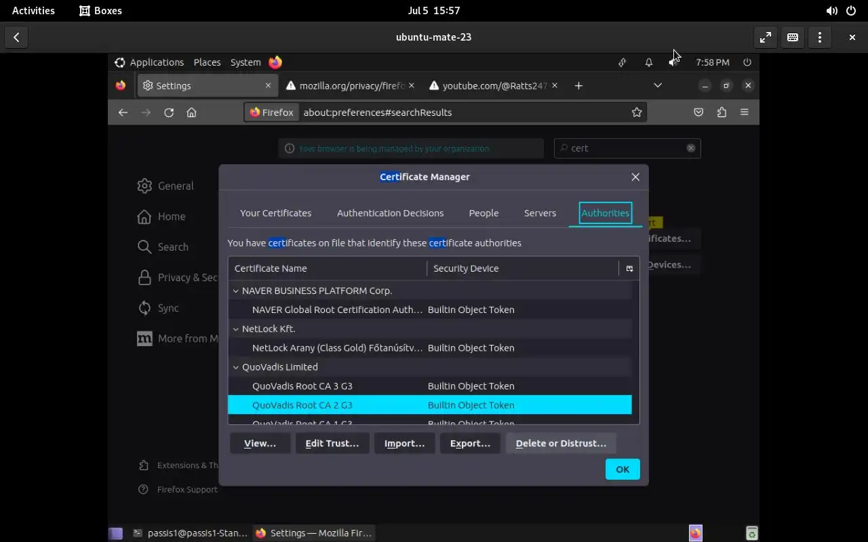Open the Boxes keyboard shortcuts icon
868x542 pixels.
[x=793, y=37]
